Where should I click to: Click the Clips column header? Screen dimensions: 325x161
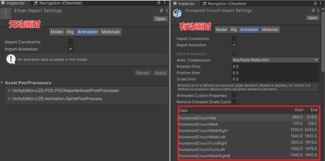[x=183, y=110]
